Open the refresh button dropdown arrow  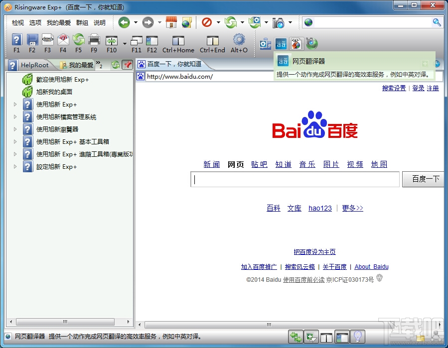pyautogui.click(x=242, y=22)
